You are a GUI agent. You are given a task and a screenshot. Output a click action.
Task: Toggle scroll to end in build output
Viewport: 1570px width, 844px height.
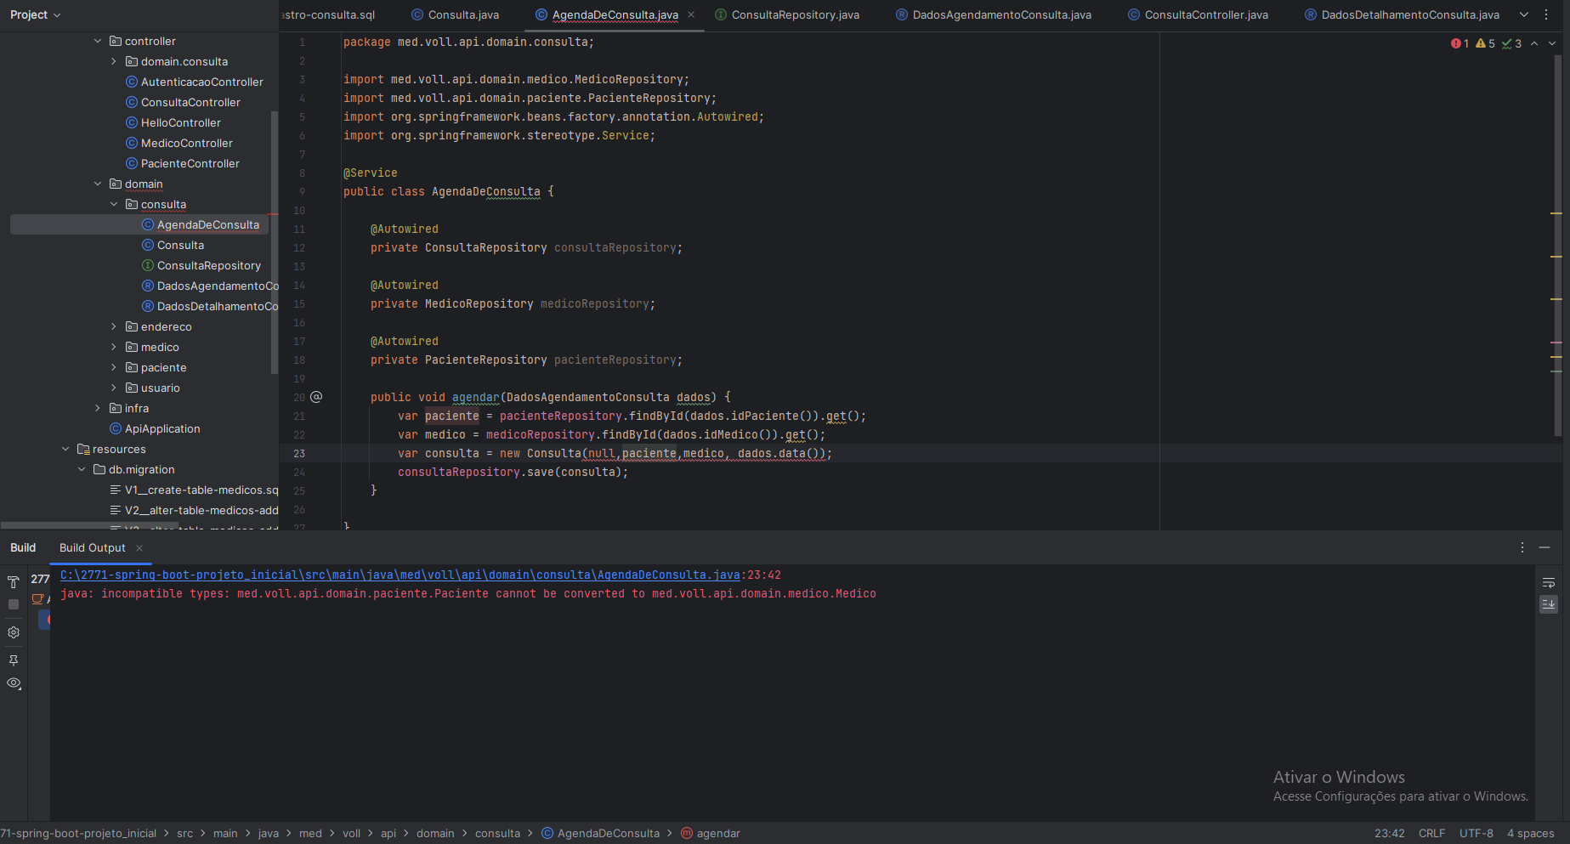pyautogui.click(x=1549, y=604)
